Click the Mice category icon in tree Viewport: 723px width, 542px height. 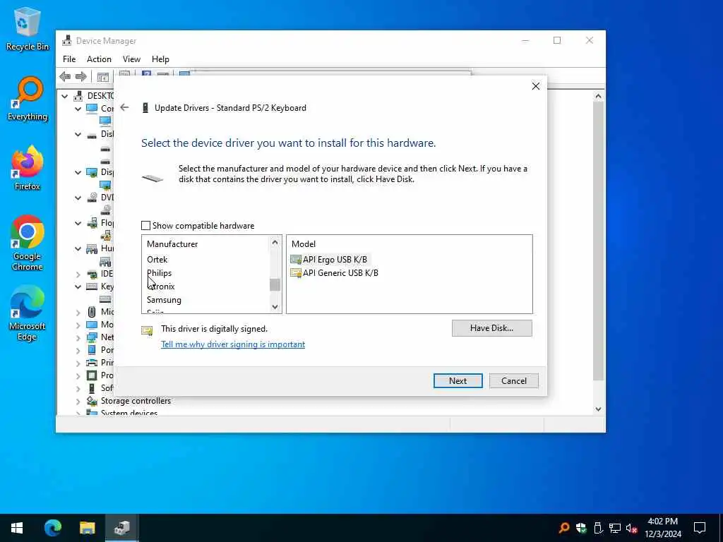92,311
